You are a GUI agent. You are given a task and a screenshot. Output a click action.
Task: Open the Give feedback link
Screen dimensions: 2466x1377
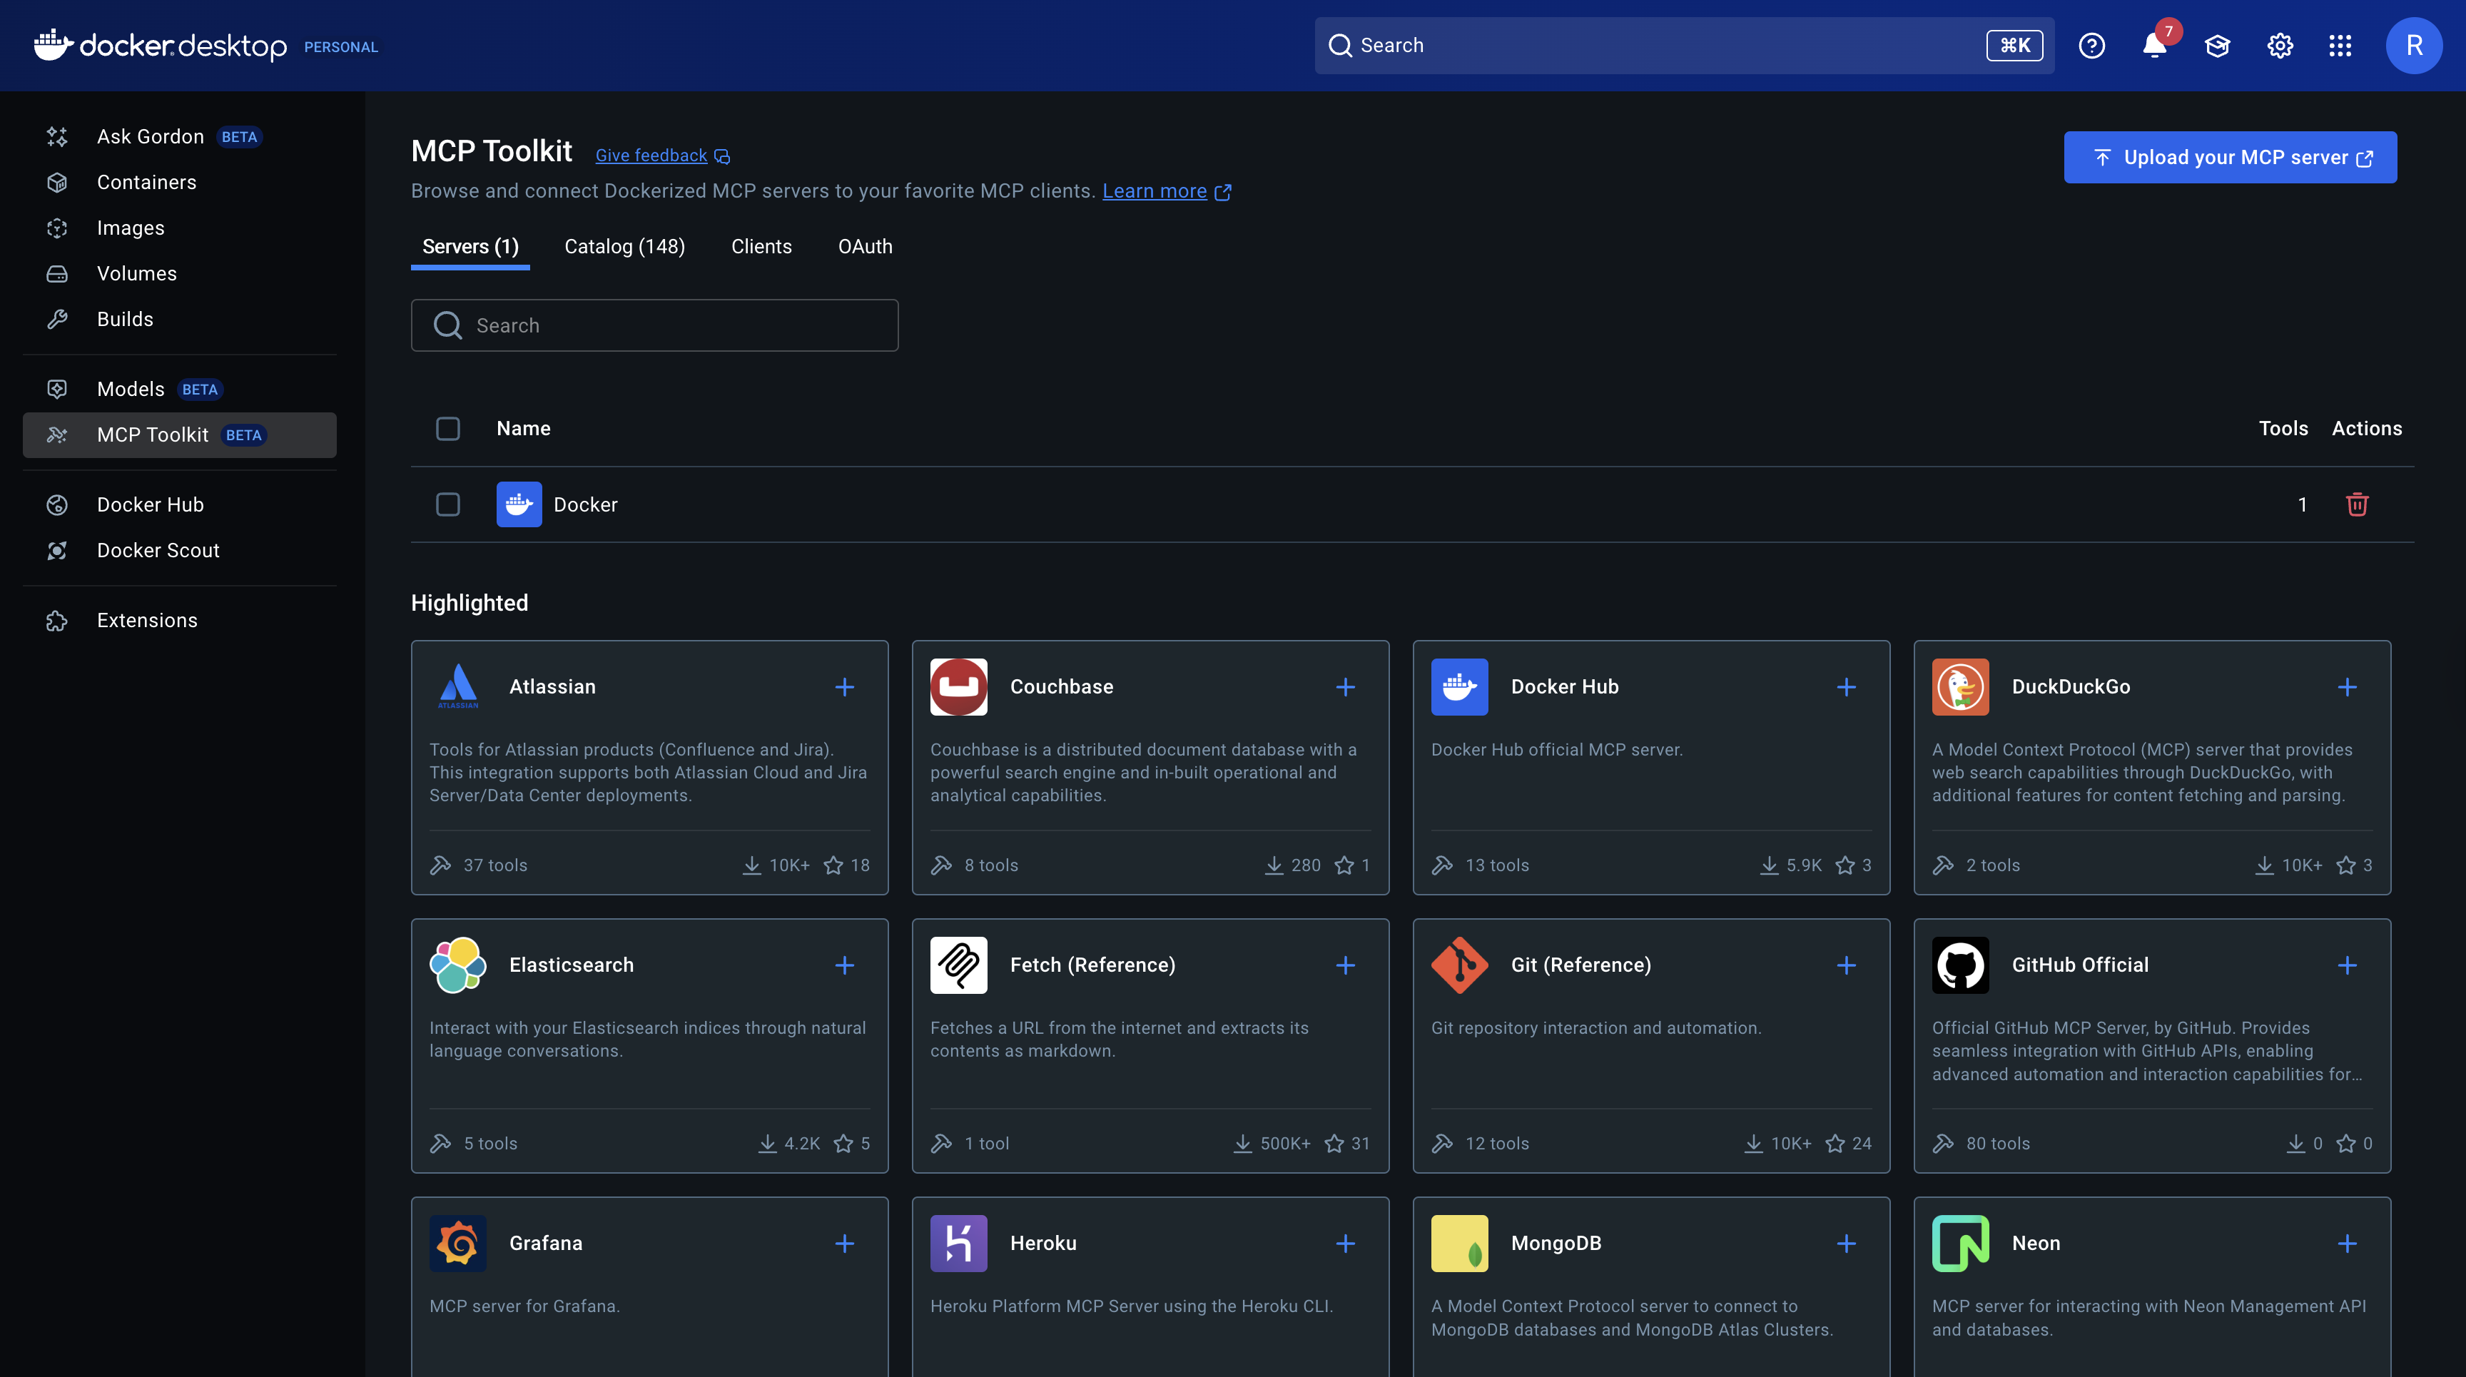649,155
